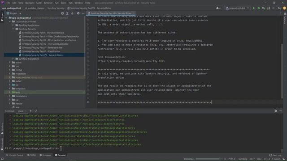Click the lock icon in status bar right end
287x161 pixels.
283,159
